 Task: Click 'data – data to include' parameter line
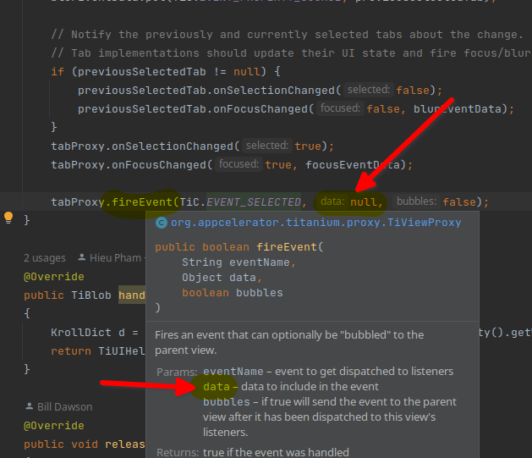coord(291,387)
